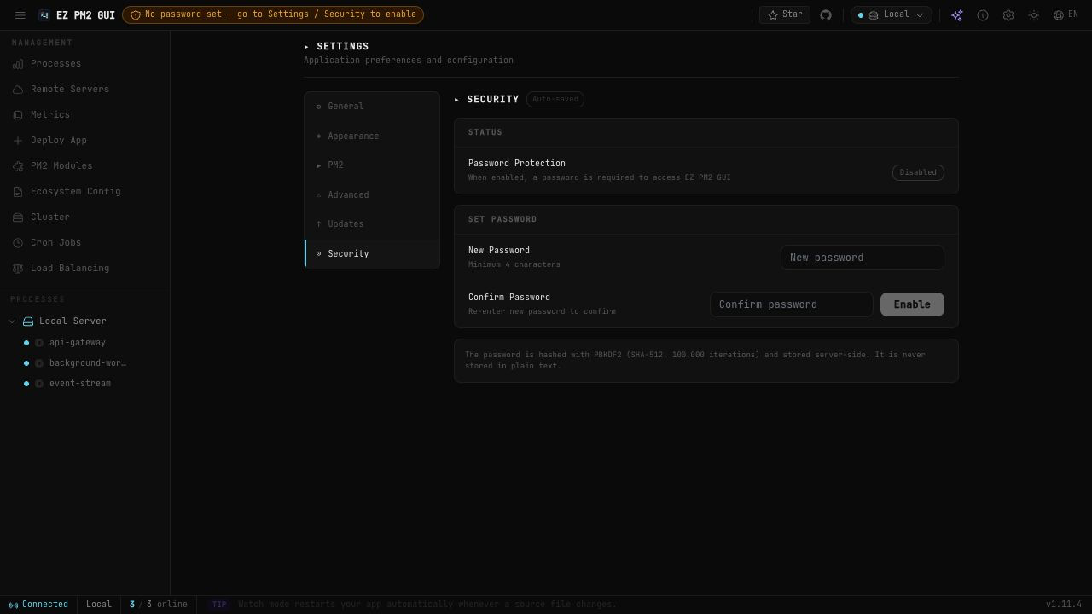Click the Metrics chip icon in sidebar
Image resolution: width=1092 pixels, height=614 pixels.
tap(18, 115)
